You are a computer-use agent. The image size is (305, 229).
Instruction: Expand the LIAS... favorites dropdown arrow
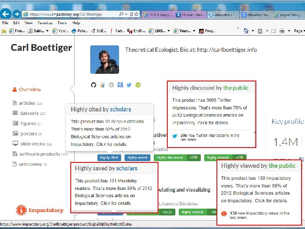169,31
